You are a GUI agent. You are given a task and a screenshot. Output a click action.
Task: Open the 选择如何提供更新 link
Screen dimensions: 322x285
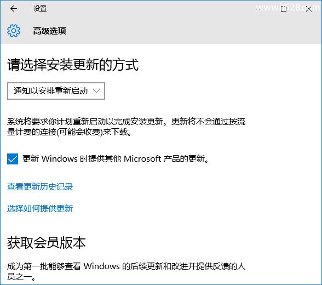point(40,209)
